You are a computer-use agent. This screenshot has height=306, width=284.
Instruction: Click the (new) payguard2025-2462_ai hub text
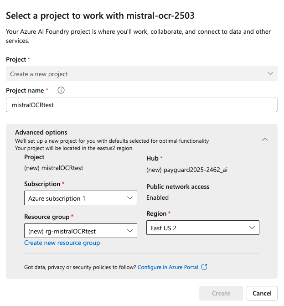[187, 170]
